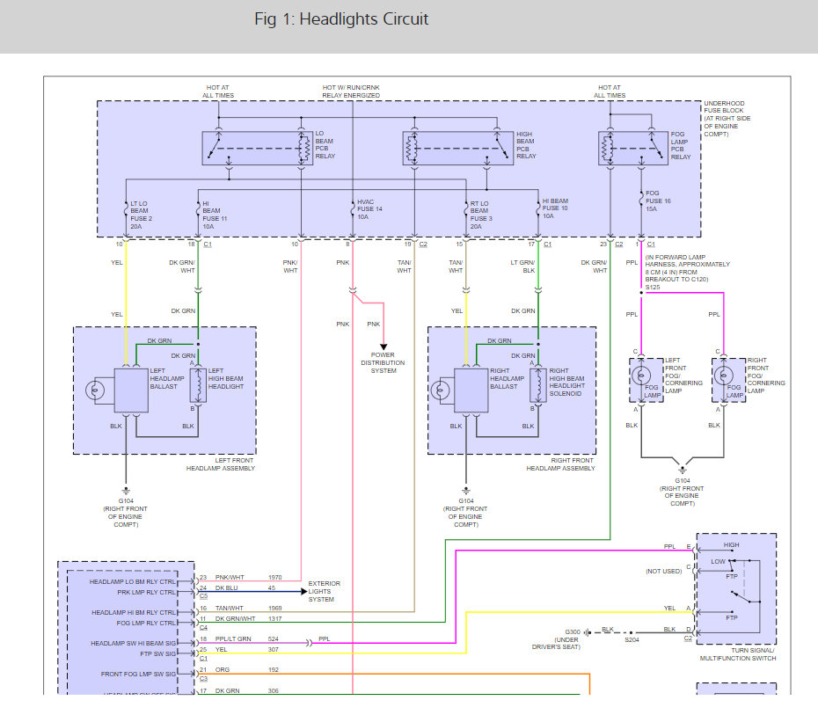This screenshot has height=715, width=818.
Task: Click the 'EXTERIOR LIGHTS SYSTEM' text
Action: click(324, 591)
